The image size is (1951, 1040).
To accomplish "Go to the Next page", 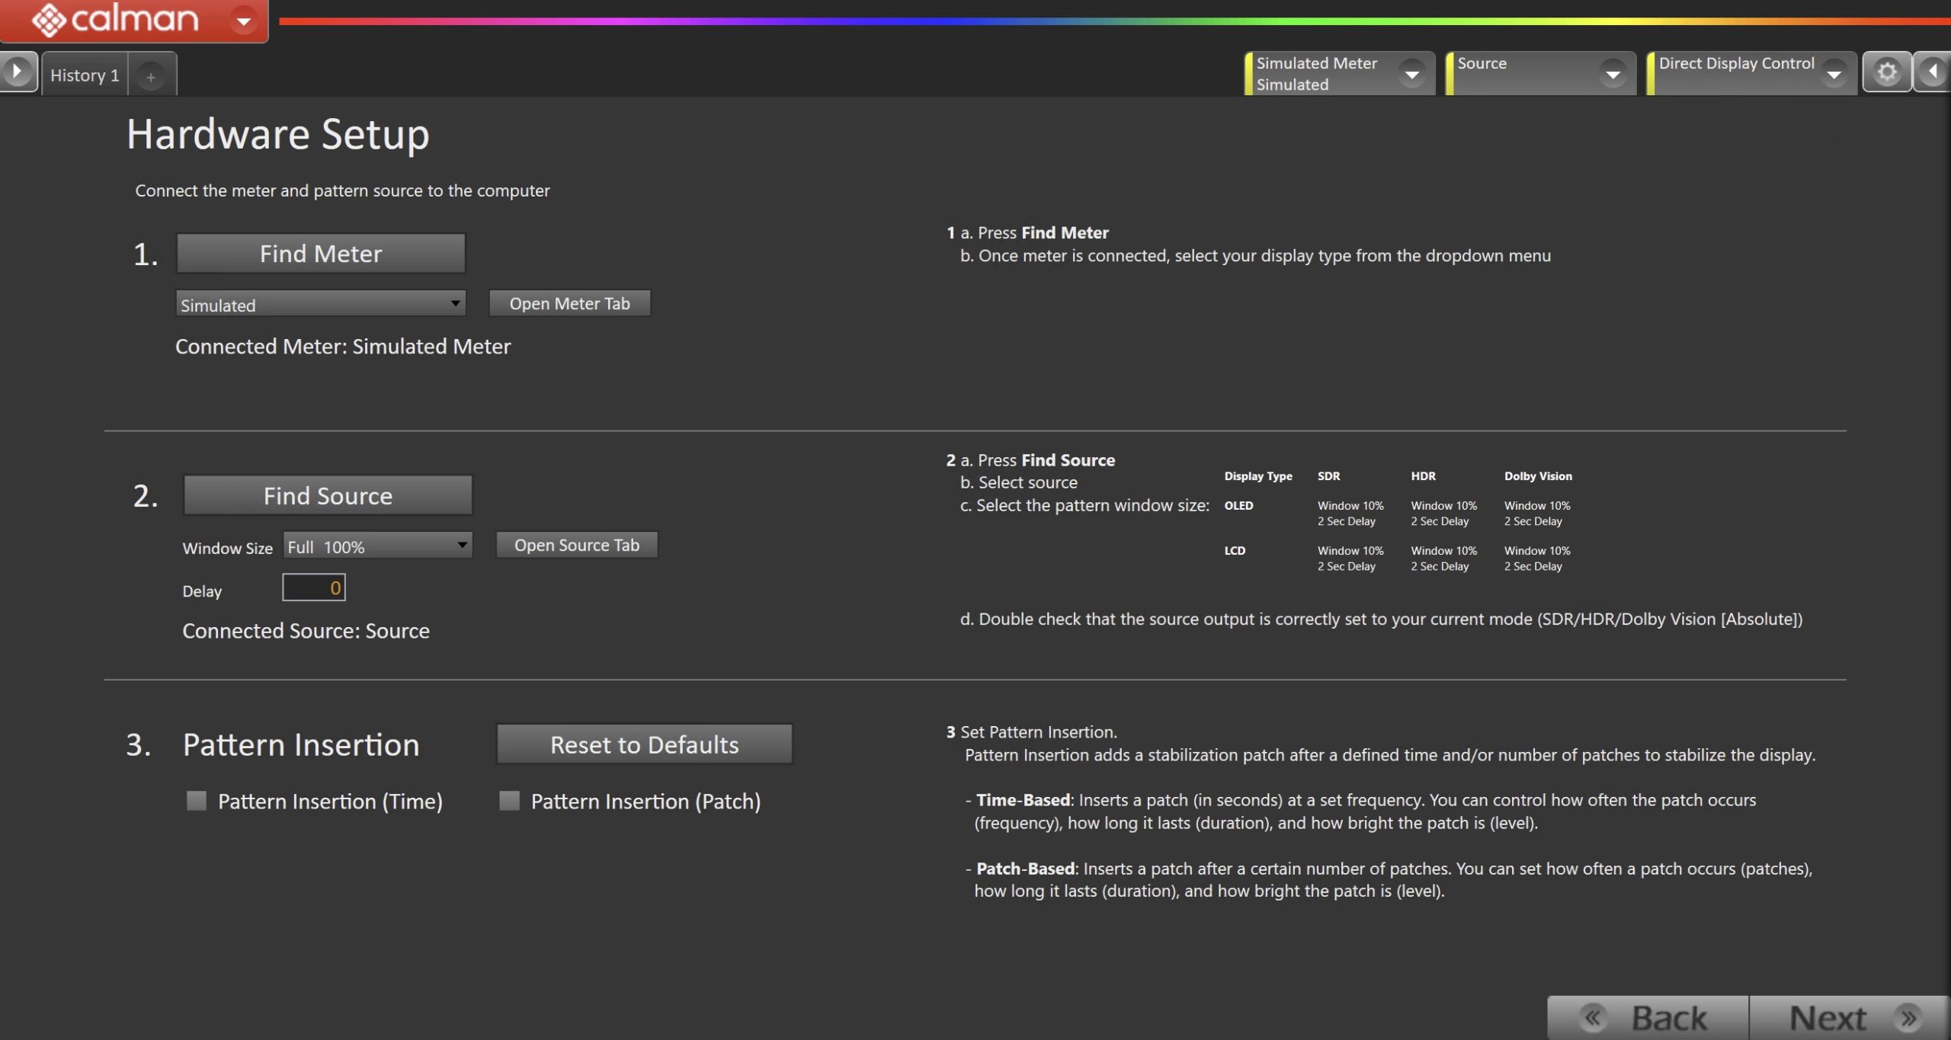I will click(1848, 1017).
